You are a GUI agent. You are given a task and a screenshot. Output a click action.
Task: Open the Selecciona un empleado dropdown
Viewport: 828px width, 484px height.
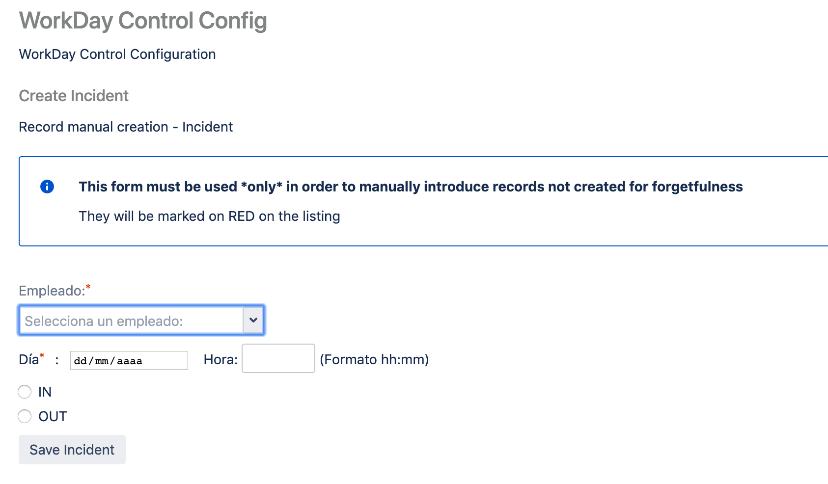(141, 321)
